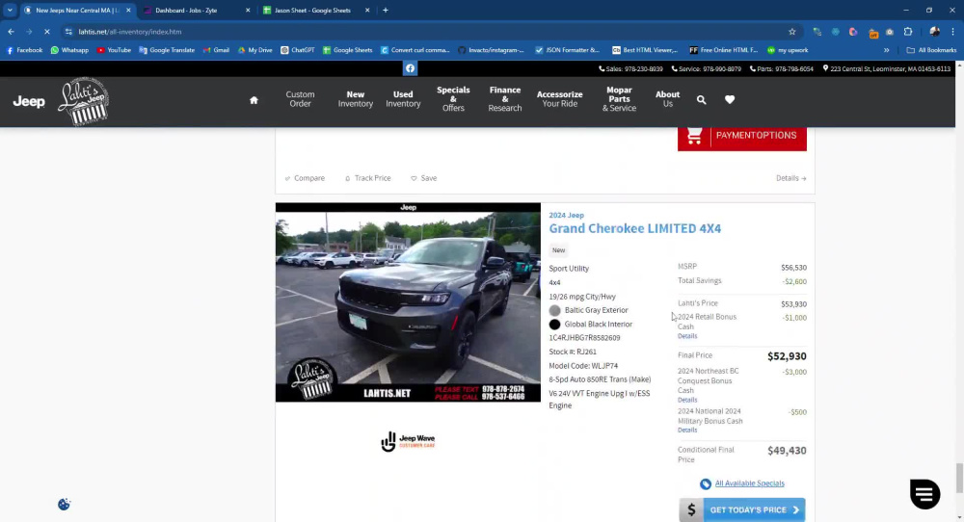The image size is (964, 522).
Task: Toggle Compare for this vehicle
Action: (305, 178)
